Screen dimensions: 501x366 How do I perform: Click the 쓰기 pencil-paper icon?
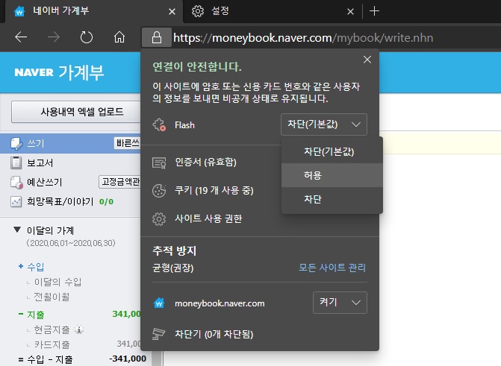pos(16,144)
